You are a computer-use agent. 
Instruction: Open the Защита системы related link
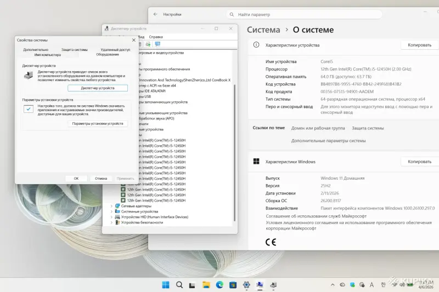[x=368, y=128]
